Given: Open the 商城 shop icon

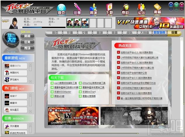Looking at the screenshot, I should [x=93, y=9].
